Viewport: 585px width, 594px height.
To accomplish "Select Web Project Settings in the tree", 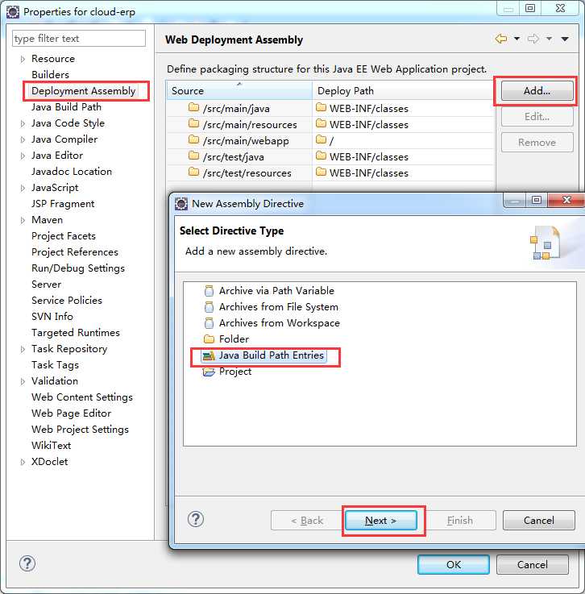I will click(81, 430).
